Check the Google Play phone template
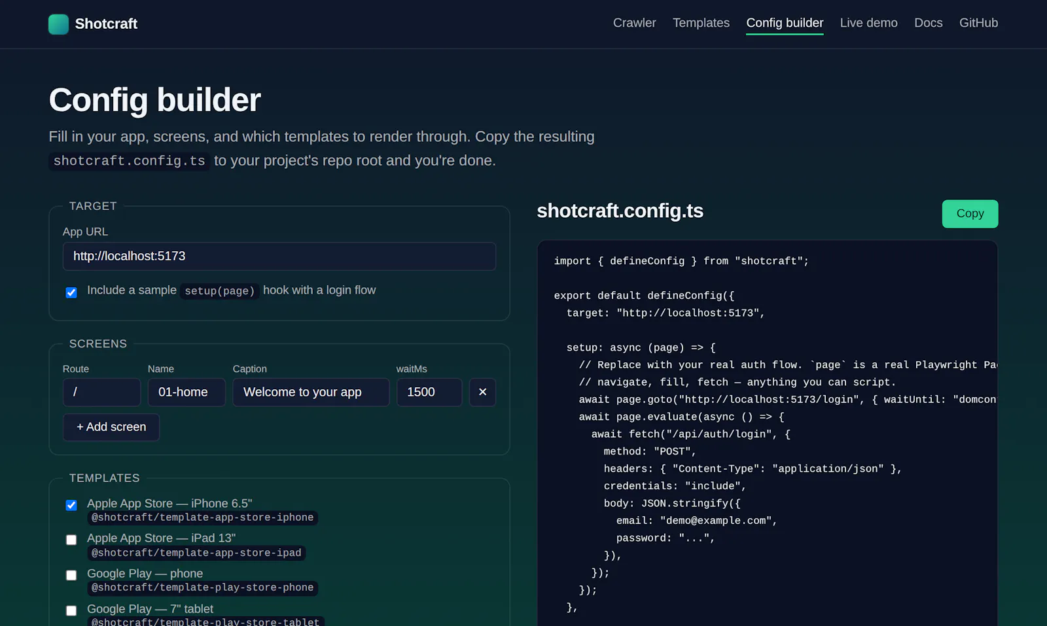Viewport: 1047px width, 626px height. [71, 575]
